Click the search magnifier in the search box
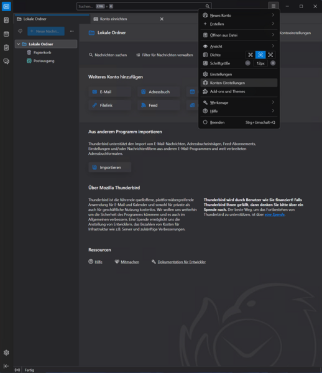This screenshot has width=322, height=373. point(208,6)
